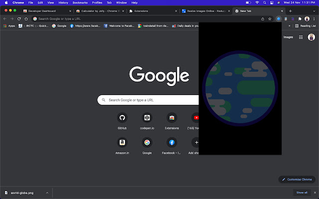
Task: Click the world globe image in popup
Action: pos(240,89)
